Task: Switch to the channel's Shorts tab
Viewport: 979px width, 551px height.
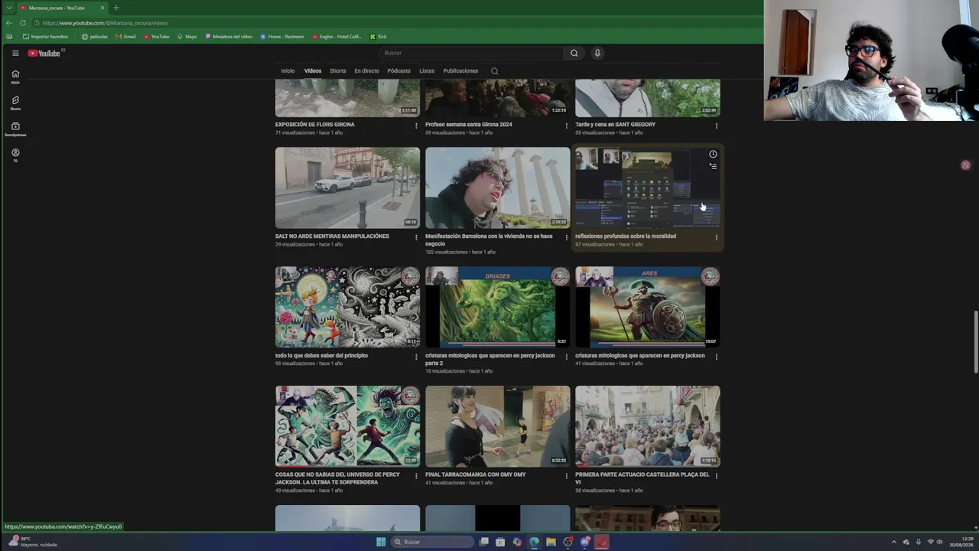Action: click(338, 71)
